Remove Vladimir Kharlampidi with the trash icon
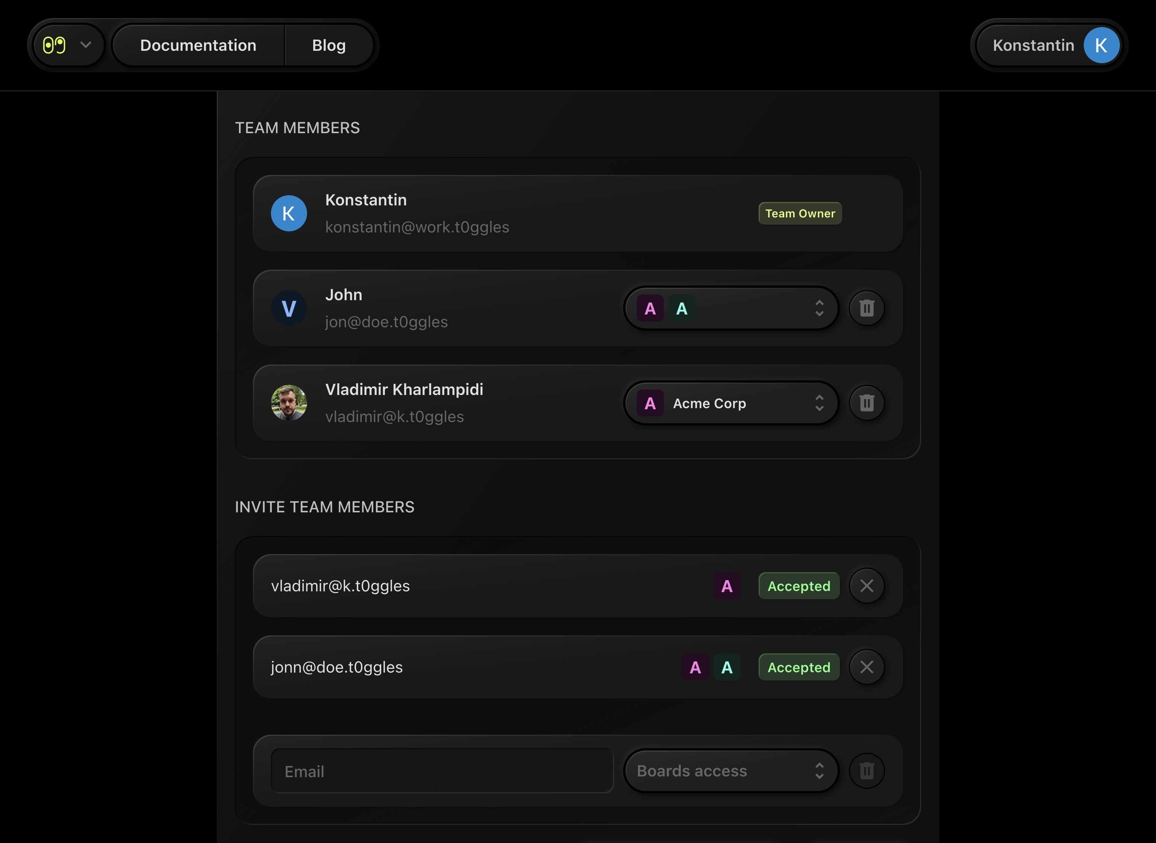This screenshot has height=843, width=1156. point(866,403)
